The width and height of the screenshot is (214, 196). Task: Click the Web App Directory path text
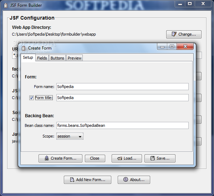[x=54, y=34]
